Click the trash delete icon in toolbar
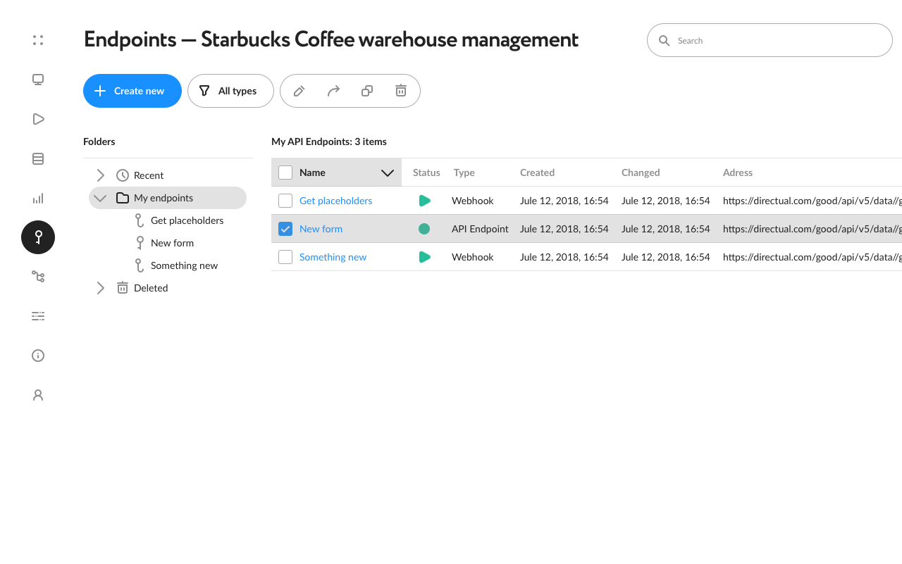Screen dimensions: 902x564 [x=401, y=91]
